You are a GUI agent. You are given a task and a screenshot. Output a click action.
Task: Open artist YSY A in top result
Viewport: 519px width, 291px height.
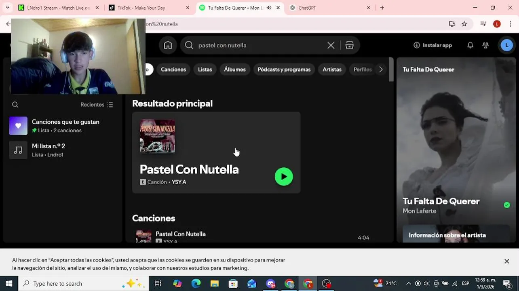[179, 182]
